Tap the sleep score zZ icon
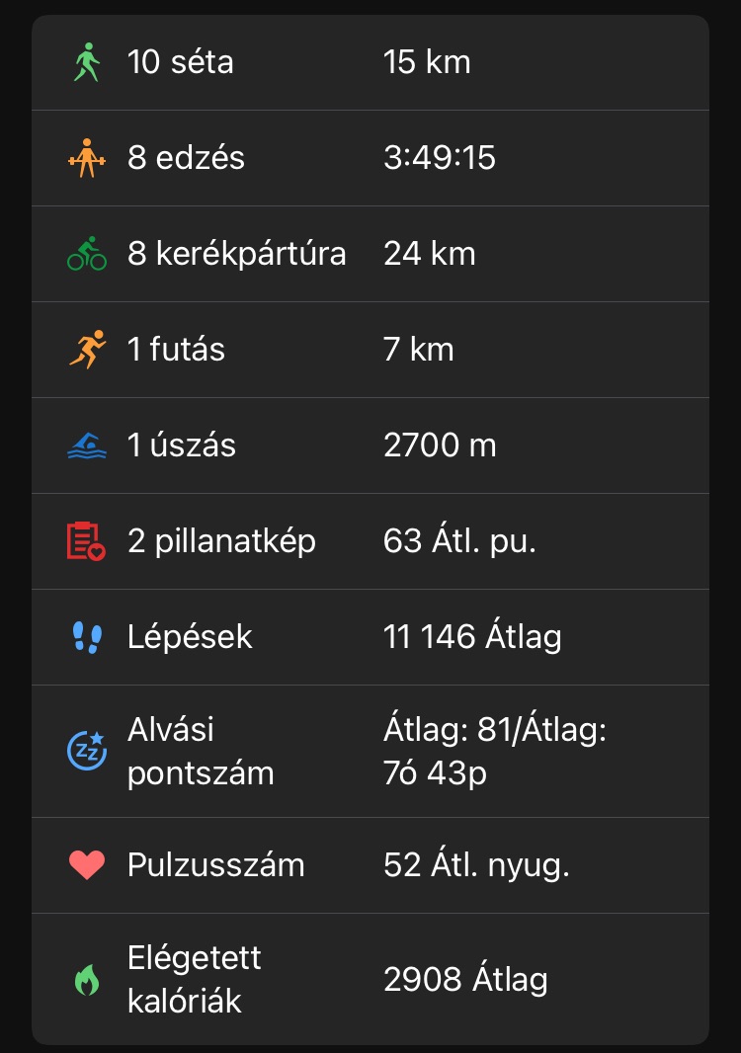741x1053 pixels. tap(87, 751)
